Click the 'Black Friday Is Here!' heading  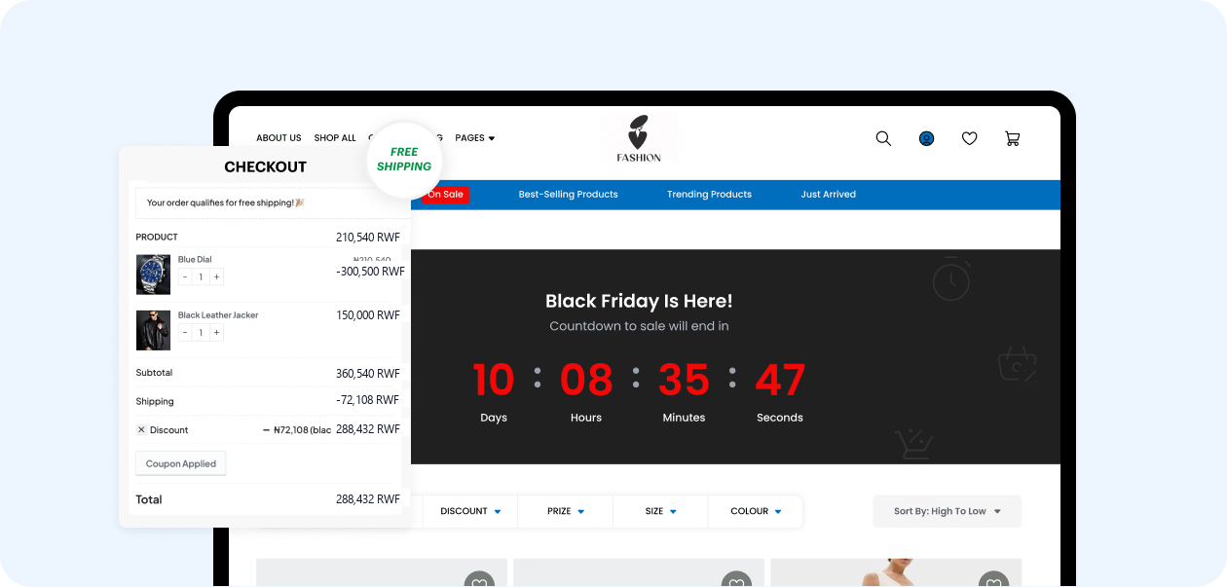(639, 301)
